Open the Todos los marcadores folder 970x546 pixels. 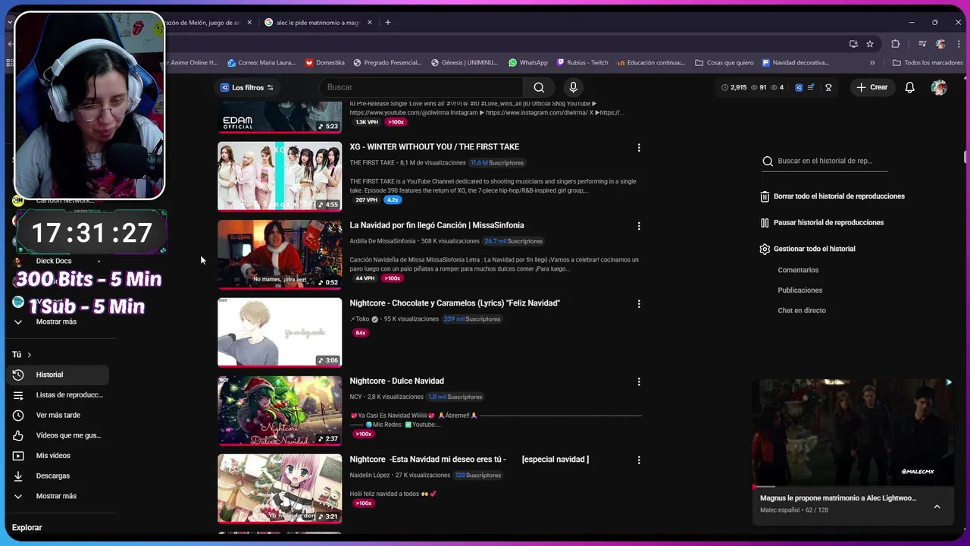click(928, 63)
